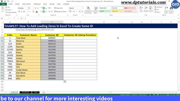Viewport: 180px width, 101px height.
Task: Expand the cell styles gallery More arrow
Action: pyautogui.click(x=137, y=12)
